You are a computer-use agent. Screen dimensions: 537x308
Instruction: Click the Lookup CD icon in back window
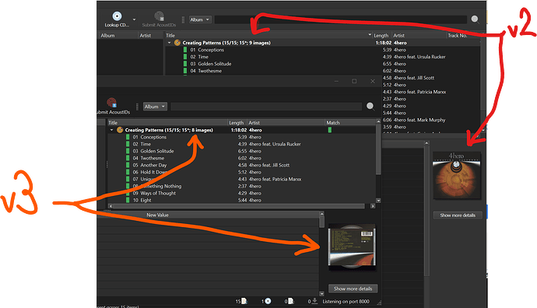coord(117,16)
